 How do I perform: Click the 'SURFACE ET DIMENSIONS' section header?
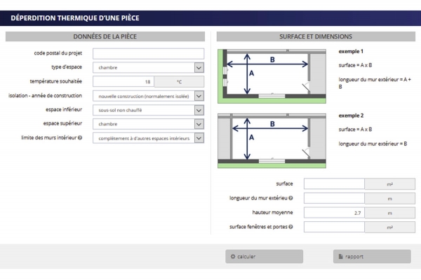coord(316,36)
